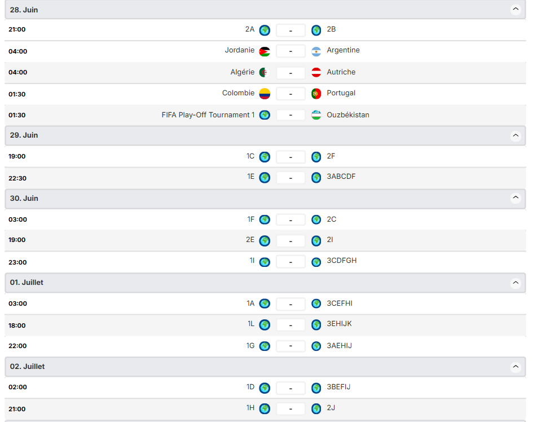Image resolution: width=537 pixels, height=422 pixels.
Task: Click the Argentina flag icon
Action: click(x=316, y=52)
